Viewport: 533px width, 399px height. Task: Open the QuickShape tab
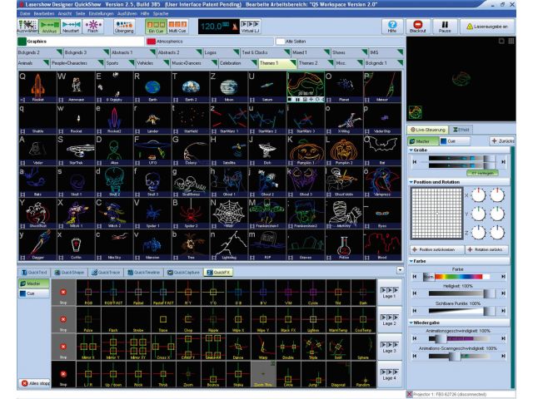(x=69, y=273)
